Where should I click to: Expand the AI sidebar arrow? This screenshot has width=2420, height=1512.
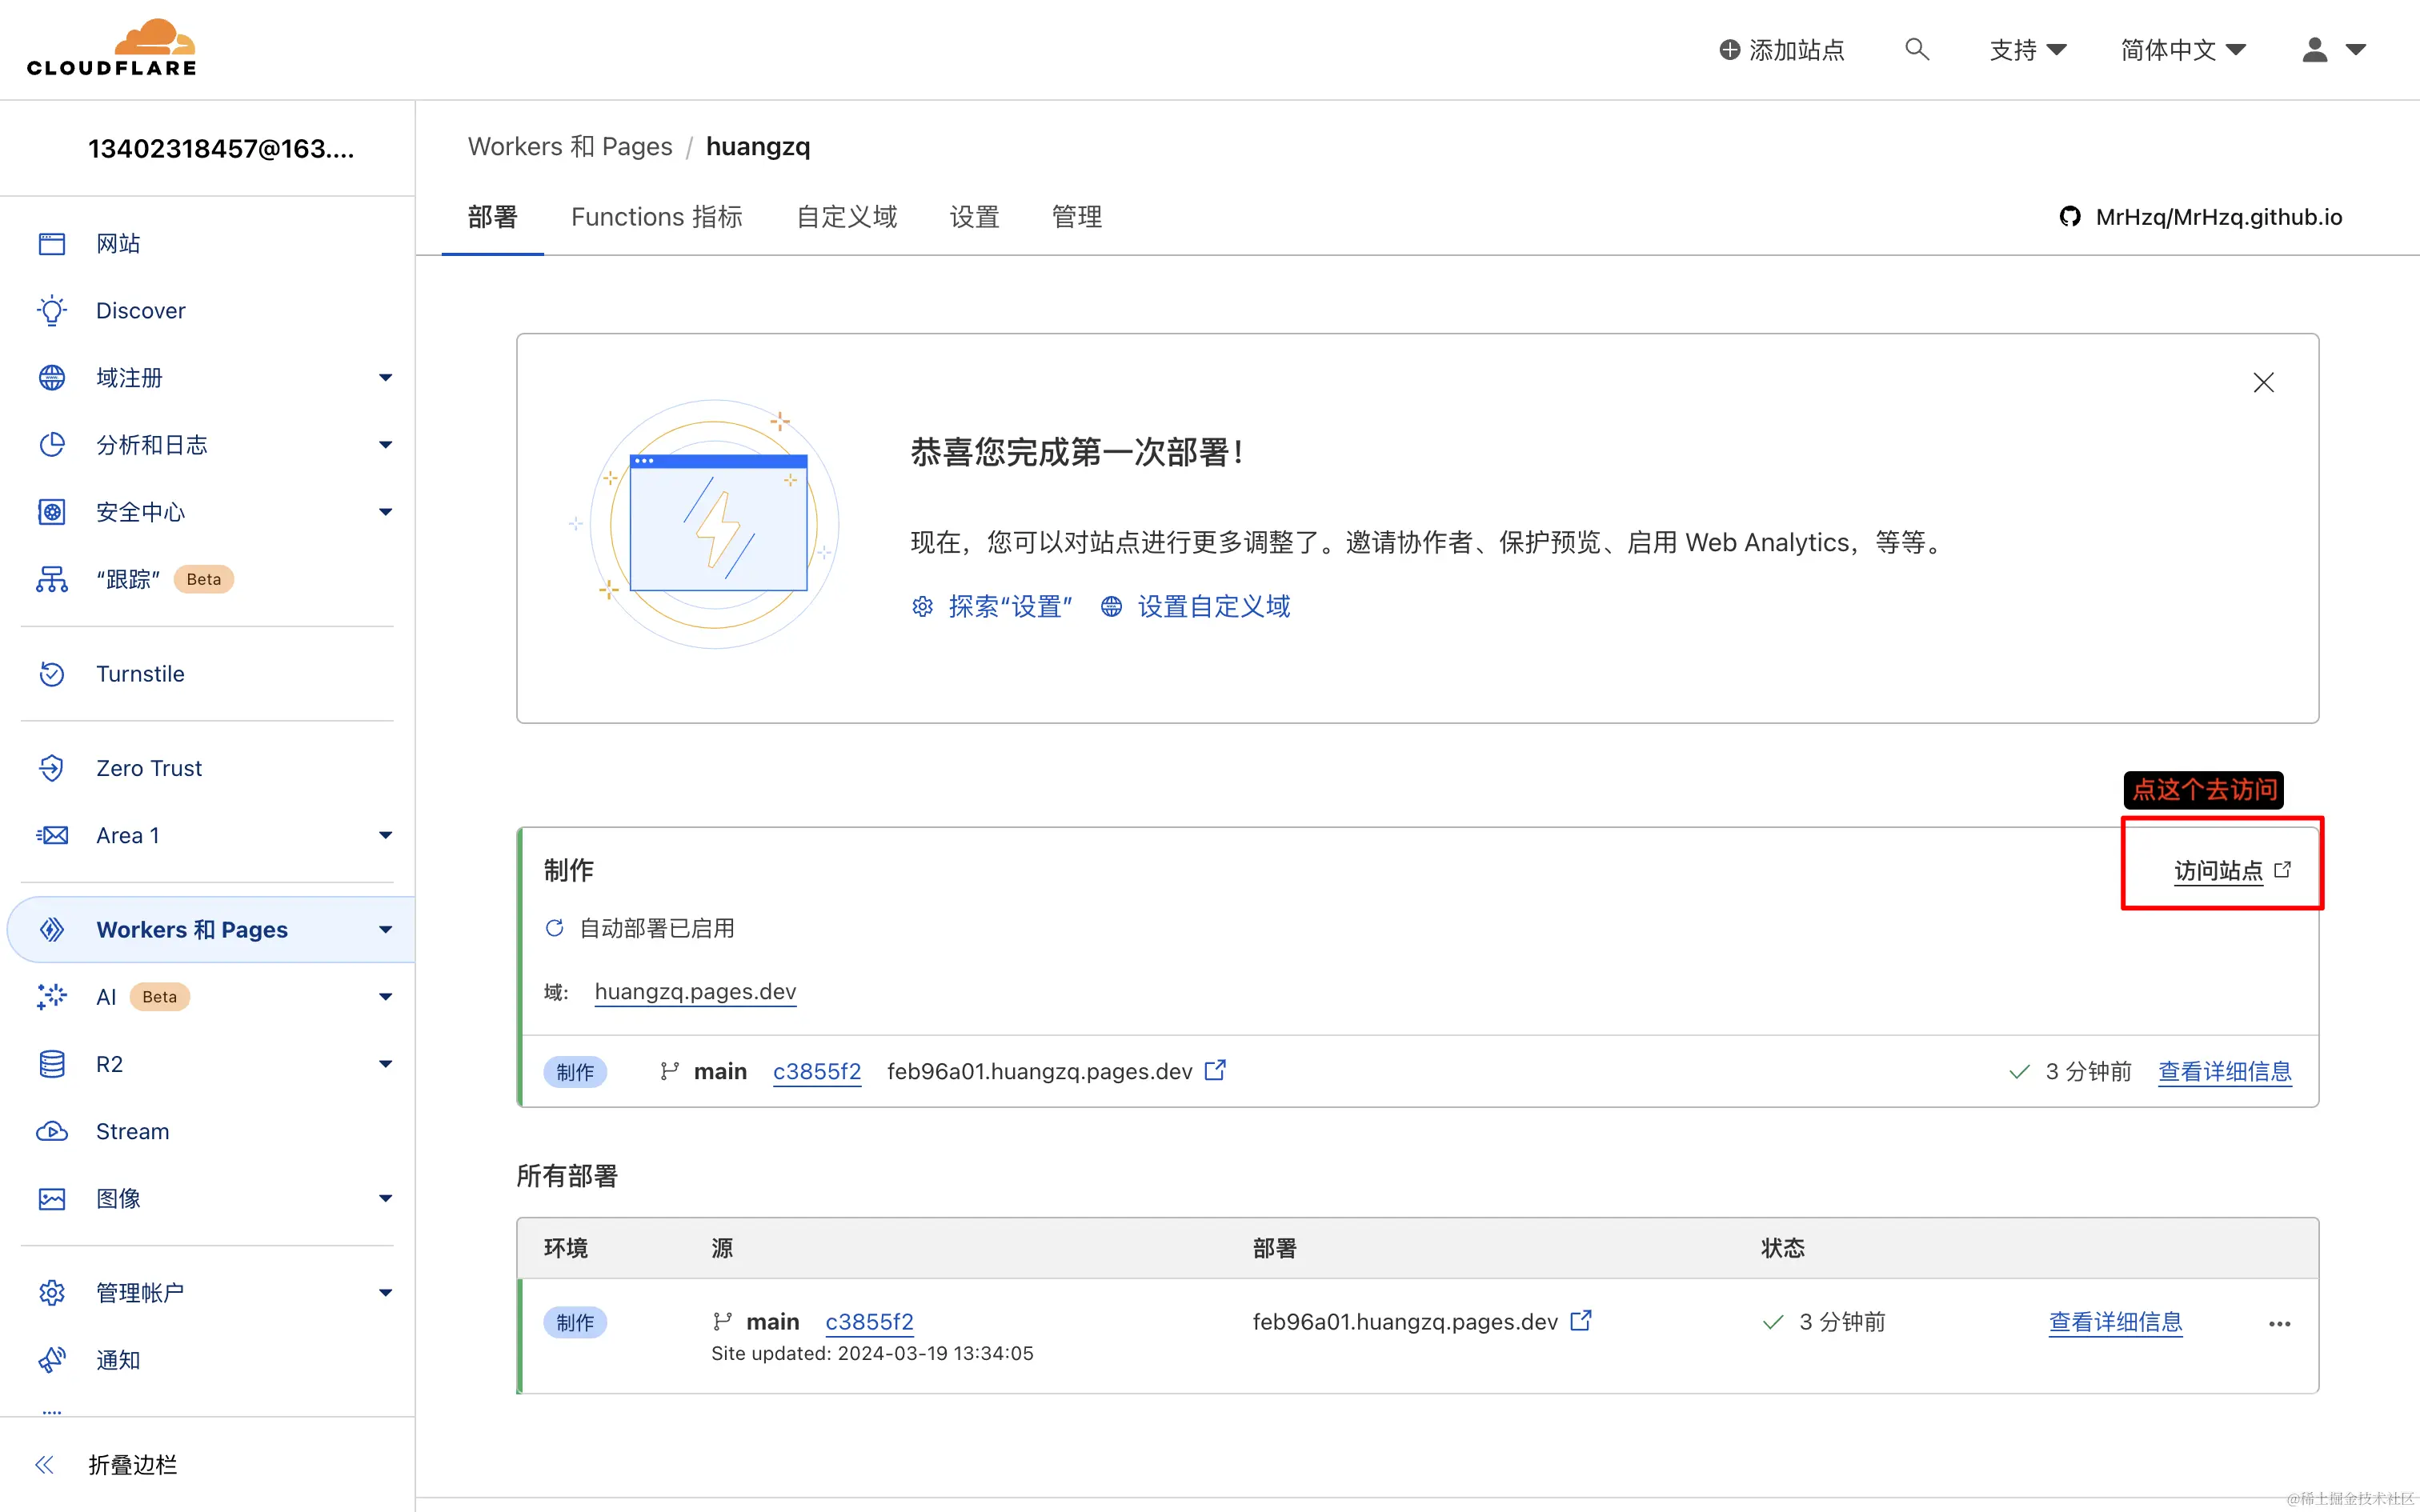point(385,997)
